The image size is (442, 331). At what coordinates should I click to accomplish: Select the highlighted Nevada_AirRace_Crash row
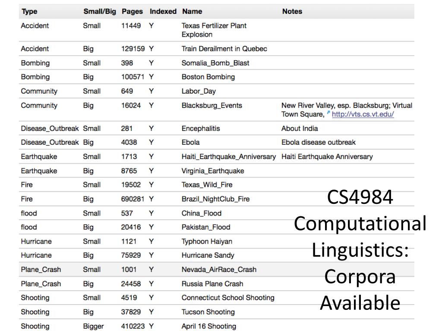[x=219, y=269]
